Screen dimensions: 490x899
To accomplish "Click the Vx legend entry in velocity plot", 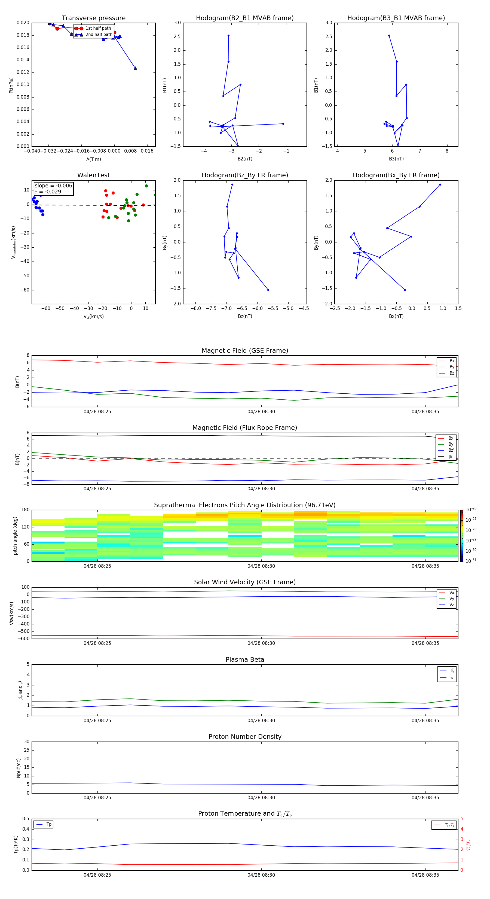I will pos(447,593).
